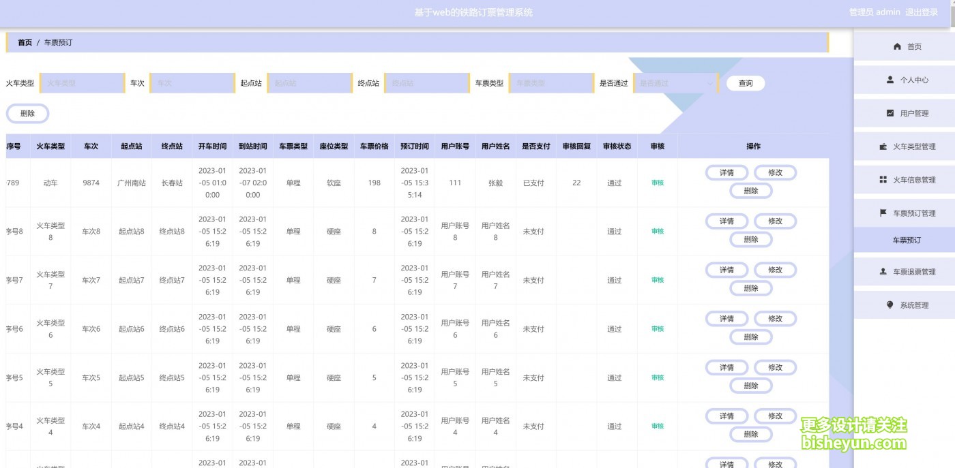Click 审核 link for the 车次4 row
Viewport: 955px width, 468px height.
[658, 426]
